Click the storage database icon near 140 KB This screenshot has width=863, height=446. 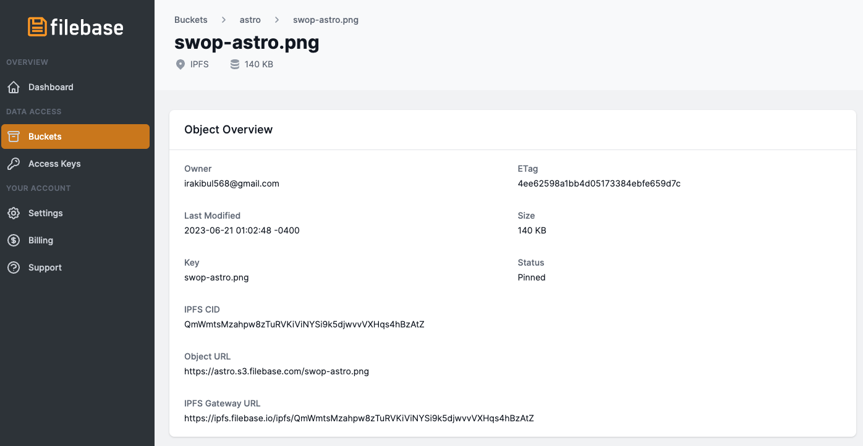235,64
